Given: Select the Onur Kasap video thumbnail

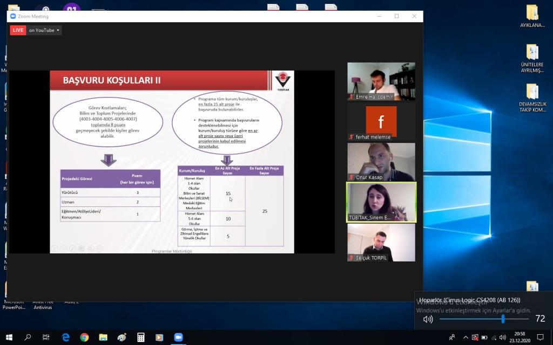Looking at the screenshot, I should pyautogui.click(x=381, y=162).
